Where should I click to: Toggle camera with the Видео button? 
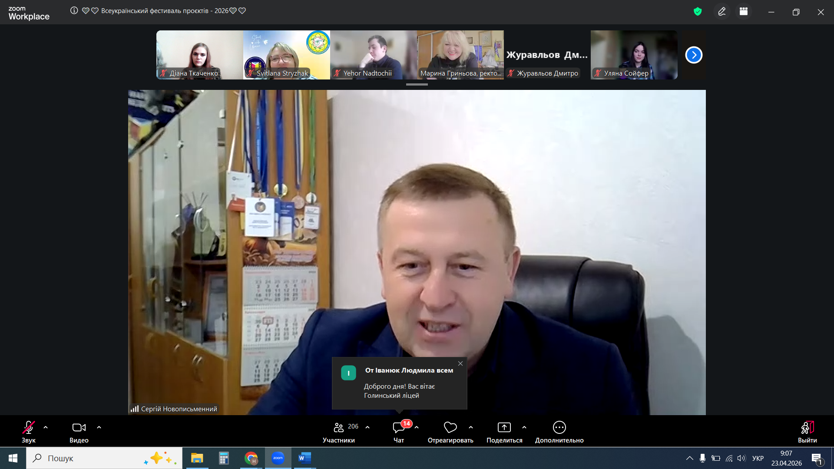79,432
